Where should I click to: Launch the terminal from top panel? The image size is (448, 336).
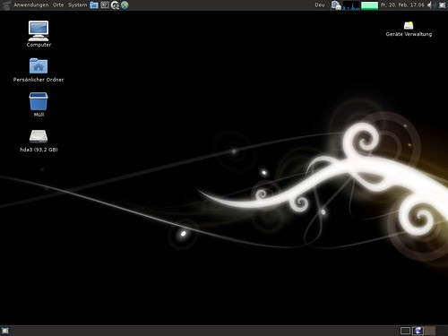coord(105,5)
